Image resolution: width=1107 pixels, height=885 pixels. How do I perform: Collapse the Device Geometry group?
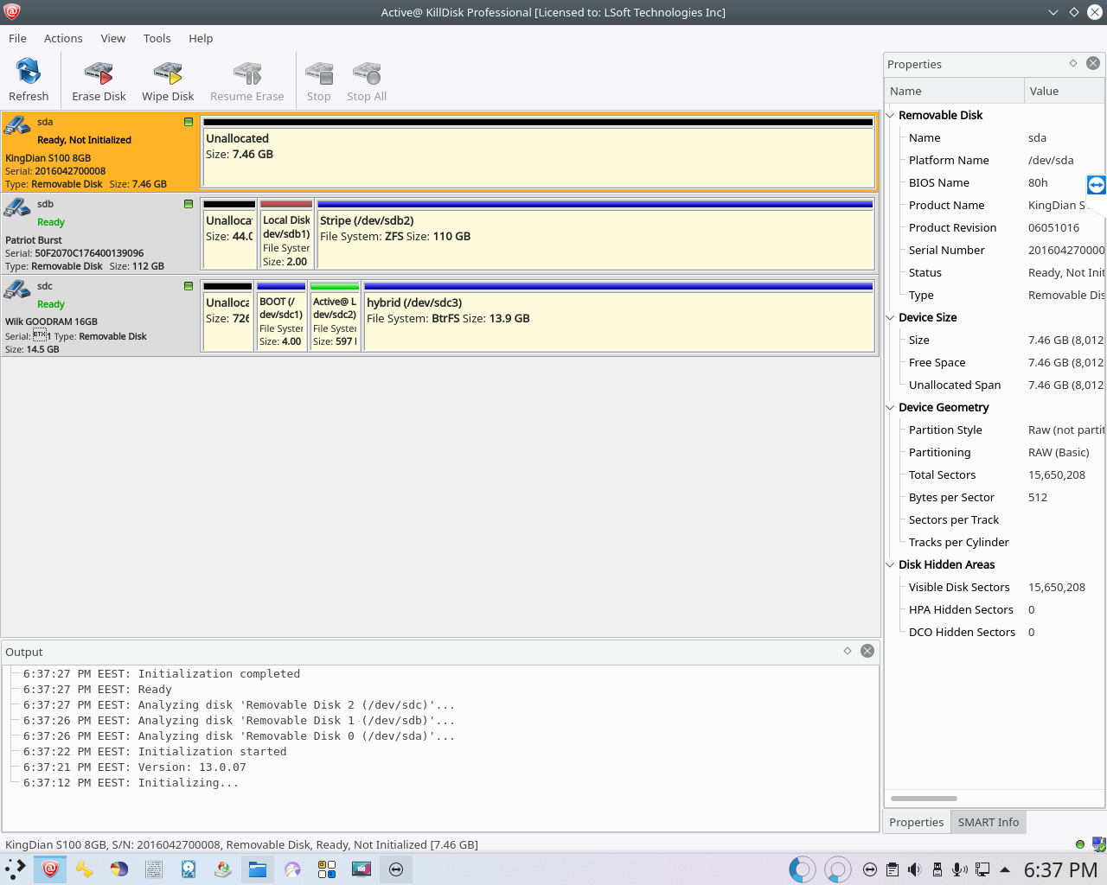[x=891, y=407]
